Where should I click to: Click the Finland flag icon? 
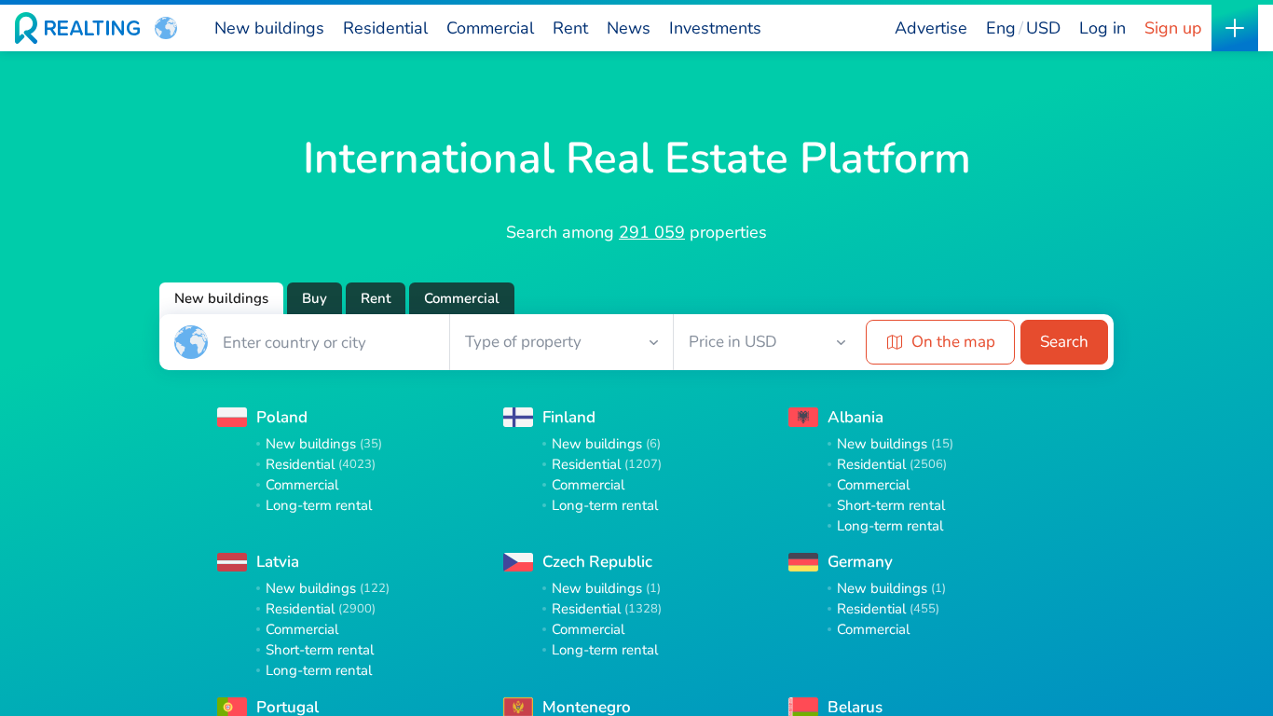click(518, 417)
